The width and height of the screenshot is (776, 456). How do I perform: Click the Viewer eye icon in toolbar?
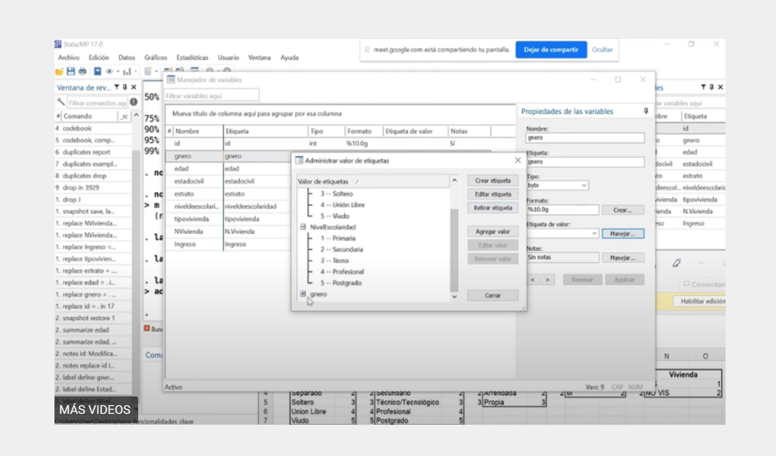click(109, 71)
